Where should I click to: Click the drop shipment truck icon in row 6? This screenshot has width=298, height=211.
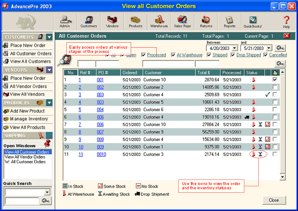click(247, 117)
